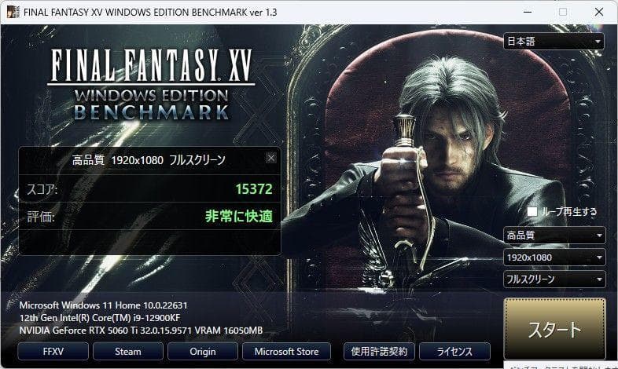The image size is (618, 369).
Task: Open the 1920x1080 resolution dropdown
Action: click(x=554, y=258)
